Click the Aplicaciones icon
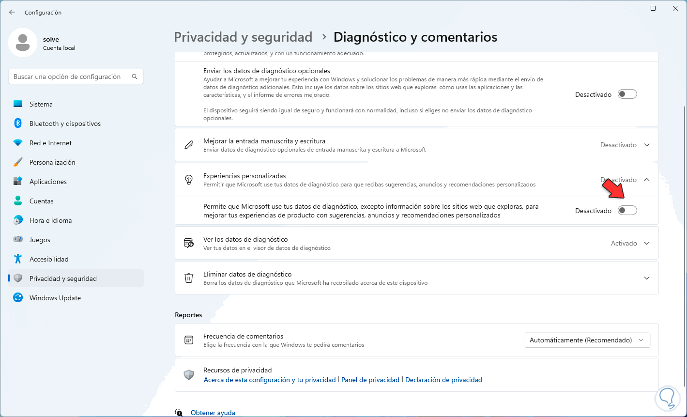This screenshot has height=417, width=687. tap(18, 182)
